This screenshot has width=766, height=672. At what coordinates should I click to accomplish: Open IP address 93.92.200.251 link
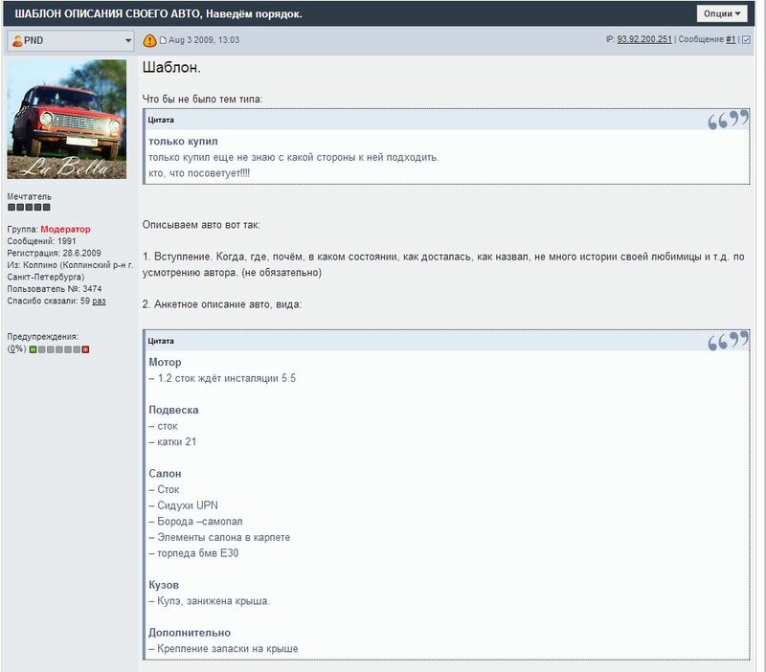click(x=644, y=39)
